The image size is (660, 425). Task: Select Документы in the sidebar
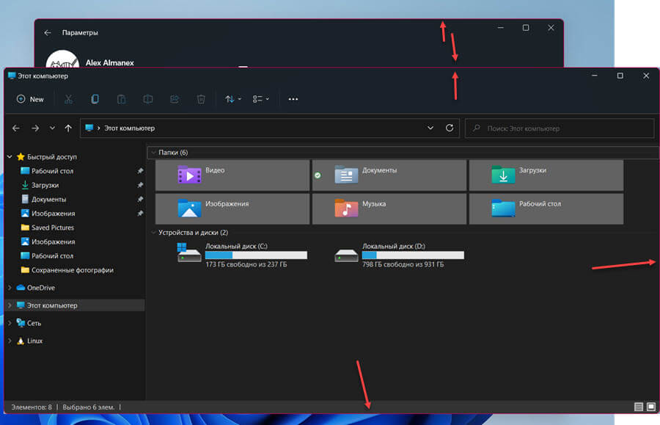(x=48, y=199)
